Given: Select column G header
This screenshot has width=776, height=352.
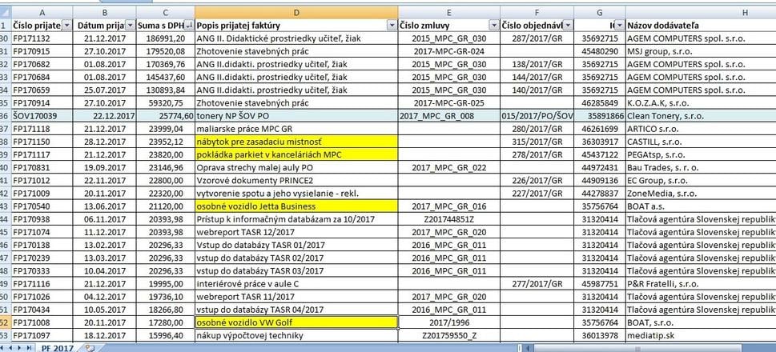Looking at the screenshot, I should pyautogui.click(x=599, y=12).
